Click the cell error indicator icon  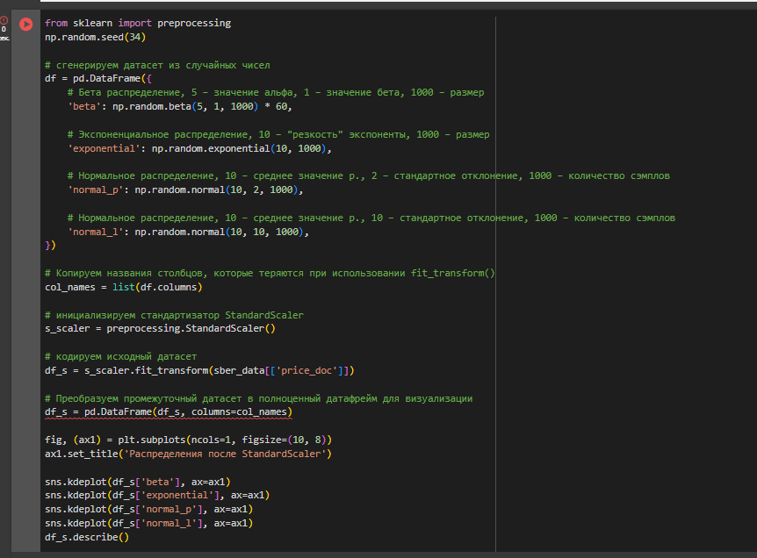click(x=4, y=21)
